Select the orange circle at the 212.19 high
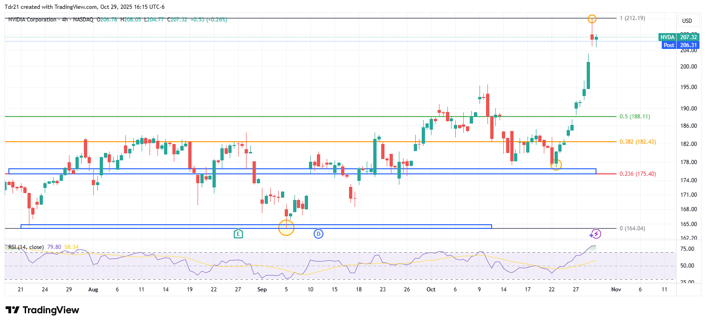 click(591, 19)
